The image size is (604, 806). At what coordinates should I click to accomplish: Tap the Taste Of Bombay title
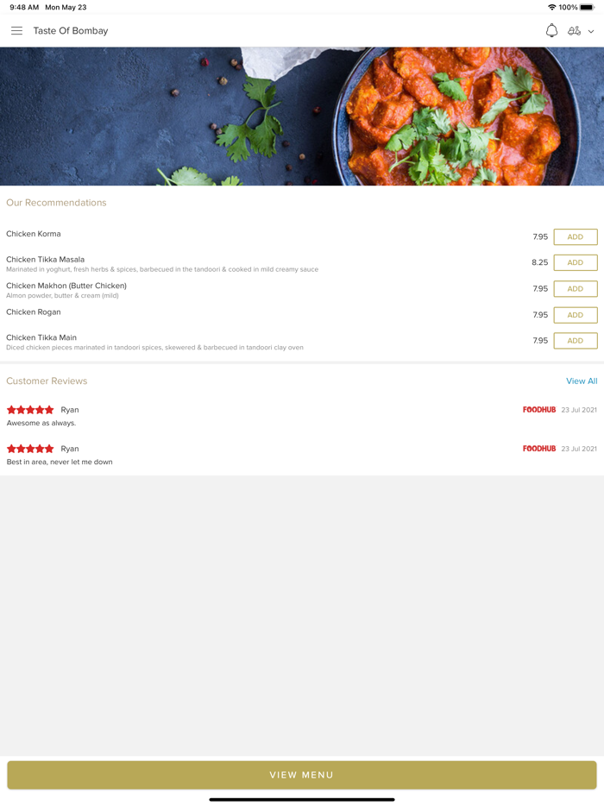pos(71,31)
